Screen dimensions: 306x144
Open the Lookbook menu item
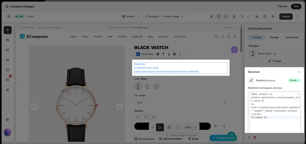(x=137, y=37)
